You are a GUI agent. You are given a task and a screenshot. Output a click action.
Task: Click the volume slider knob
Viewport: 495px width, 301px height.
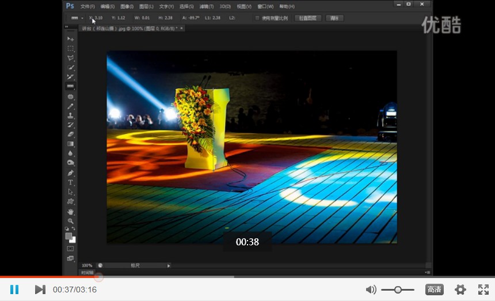(x=398, y=290)
